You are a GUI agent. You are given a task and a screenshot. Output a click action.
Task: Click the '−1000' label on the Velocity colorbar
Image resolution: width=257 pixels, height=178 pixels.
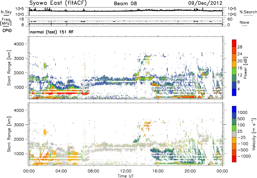pos(244,156)
